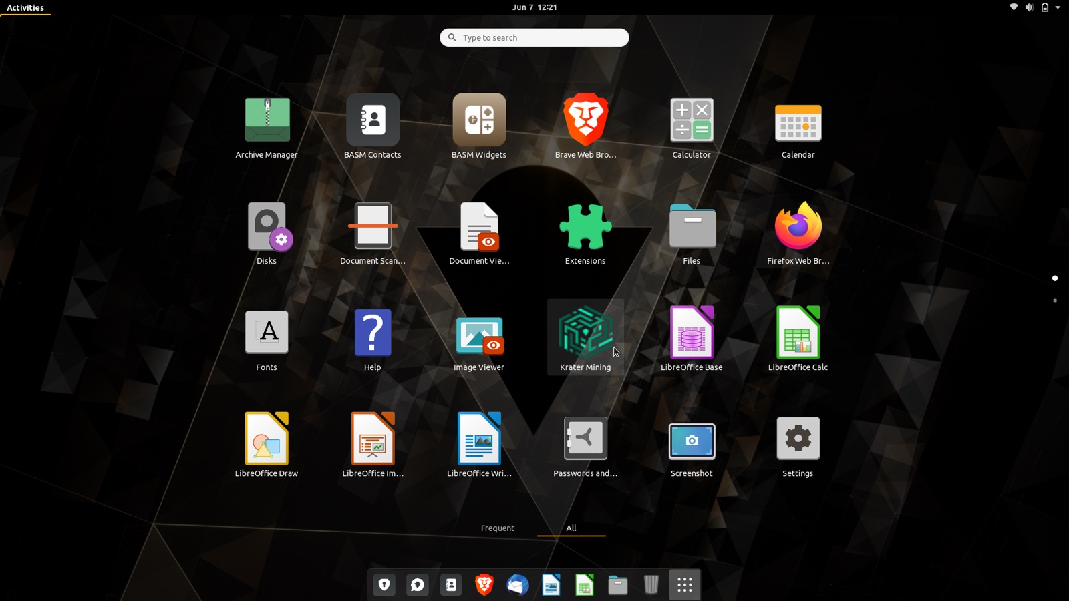Open the clock and calendar menu
The height and width of the screenshot is (601, 1069).
pyautogui.click(x=534, y=7)
